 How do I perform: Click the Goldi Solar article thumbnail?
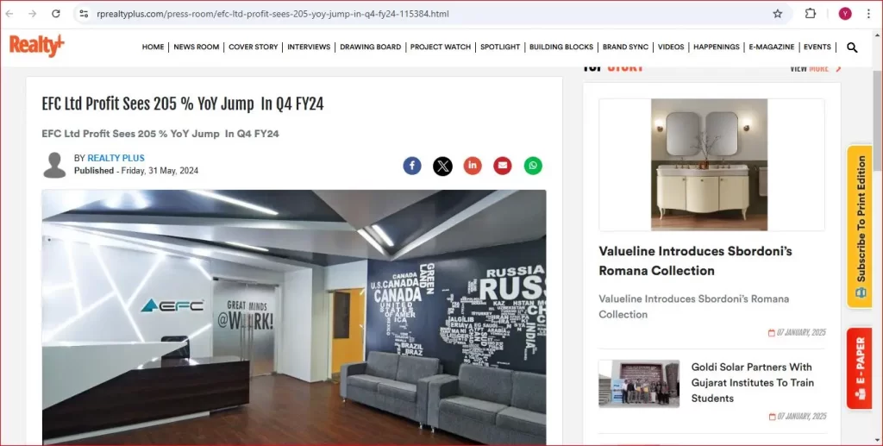(639, 384)
